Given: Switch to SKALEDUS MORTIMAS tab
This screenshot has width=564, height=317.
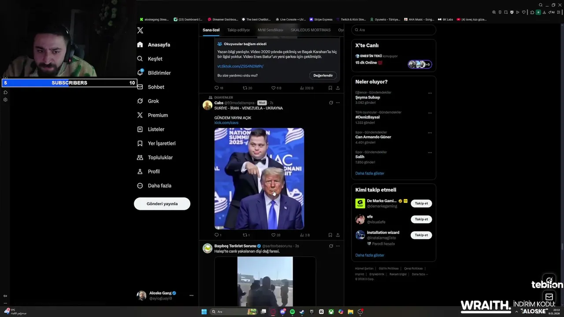Looking at the screenshot, I should click(x=311, y=30).
